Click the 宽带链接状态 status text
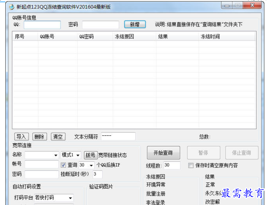Image resolution: width=267 pixels, height=205 pixels. point(113,155)
